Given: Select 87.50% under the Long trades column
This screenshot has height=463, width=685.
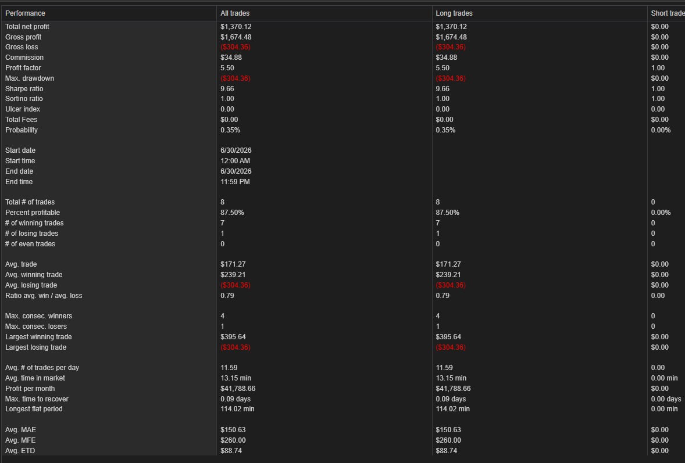Looking at the screenshot, I should (x=447, y=213).
